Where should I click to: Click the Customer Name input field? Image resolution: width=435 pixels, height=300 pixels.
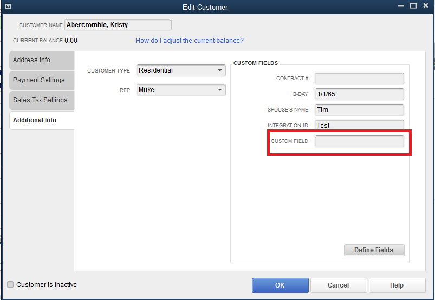click(x=118, y=25)
